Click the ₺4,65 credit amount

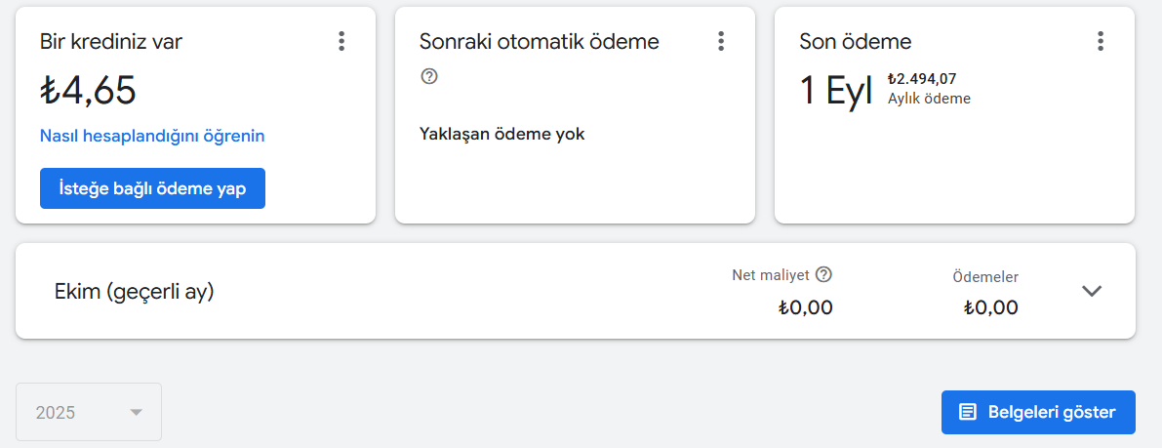click(88, 91)
